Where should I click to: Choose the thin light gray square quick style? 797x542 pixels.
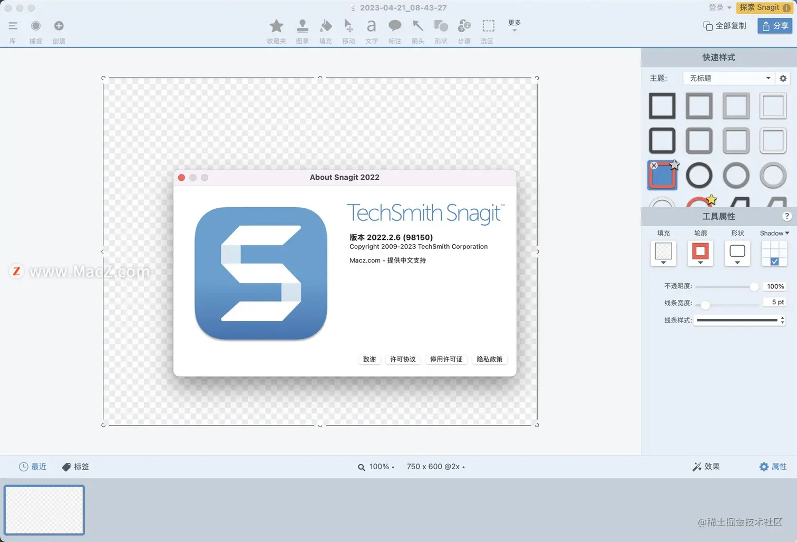pos(773,105)
